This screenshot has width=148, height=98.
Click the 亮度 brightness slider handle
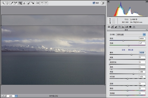click(133, 74)
